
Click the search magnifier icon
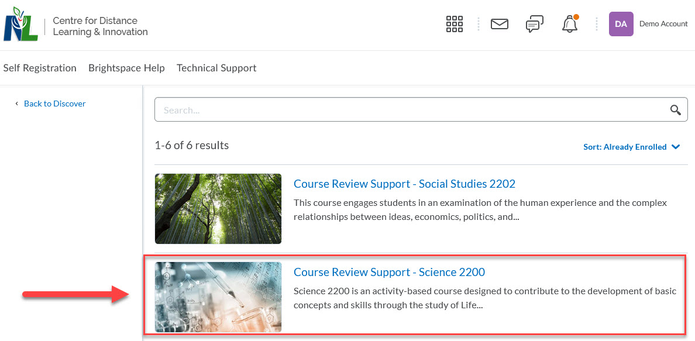pos(676,110)
